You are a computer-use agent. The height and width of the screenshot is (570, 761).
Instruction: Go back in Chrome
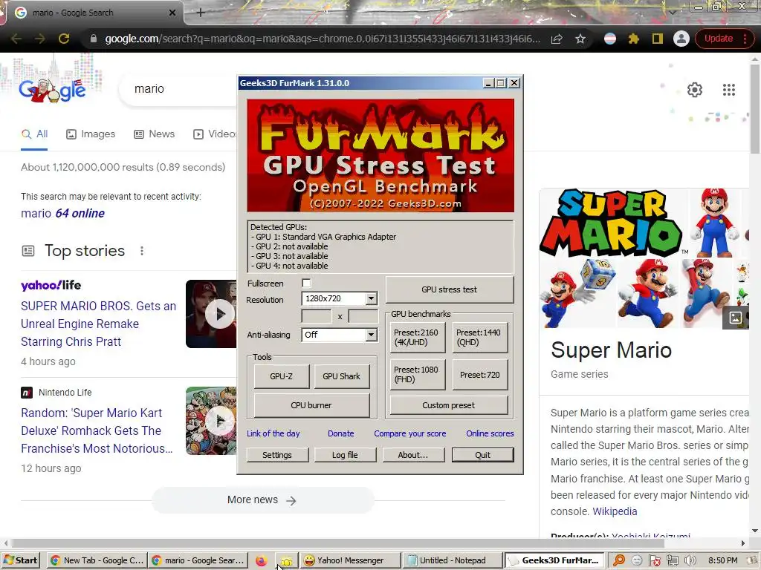(x=16, y=39)
